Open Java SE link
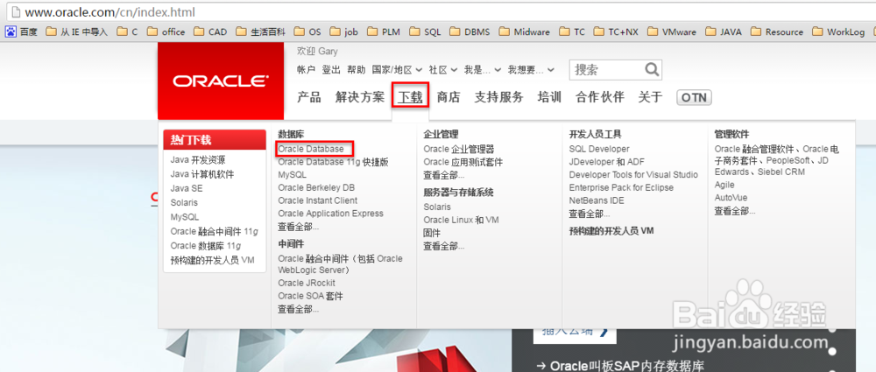The image size is (876, 372). pyautogui.click(x=187, y=189)
